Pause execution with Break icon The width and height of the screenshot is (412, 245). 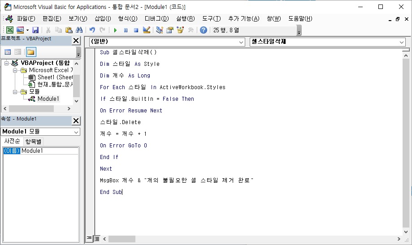pos(126,30)
